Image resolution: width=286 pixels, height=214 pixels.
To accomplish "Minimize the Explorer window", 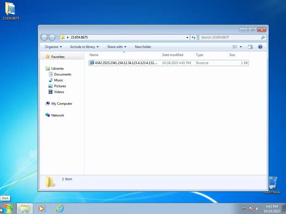I will [243, 30].
